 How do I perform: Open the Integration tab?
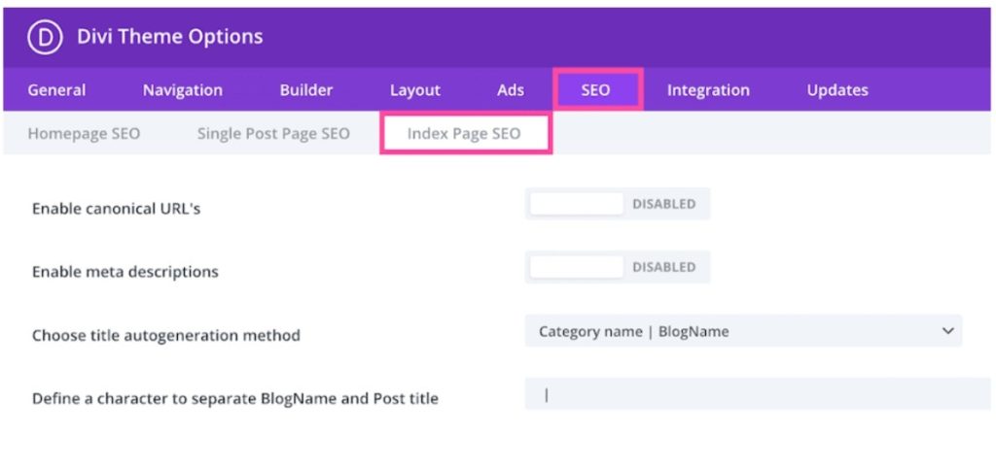(x=708, y=90)
